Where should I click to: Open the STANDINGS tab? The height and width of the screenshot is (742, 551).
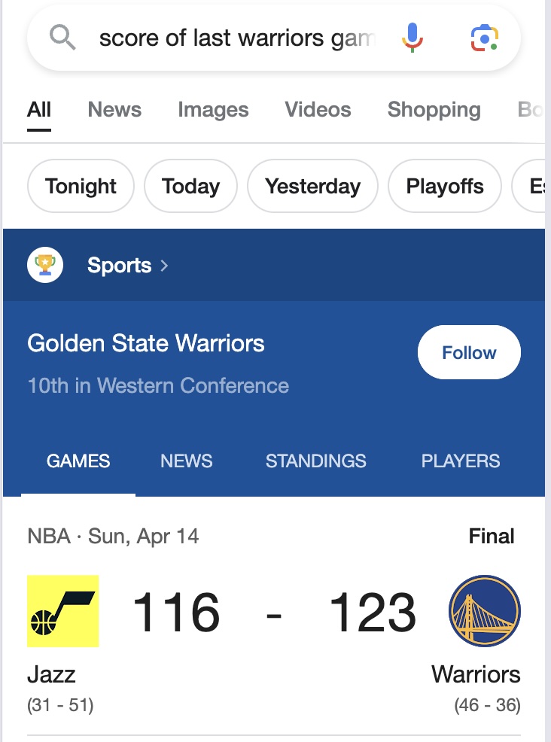tap(316, 461)
